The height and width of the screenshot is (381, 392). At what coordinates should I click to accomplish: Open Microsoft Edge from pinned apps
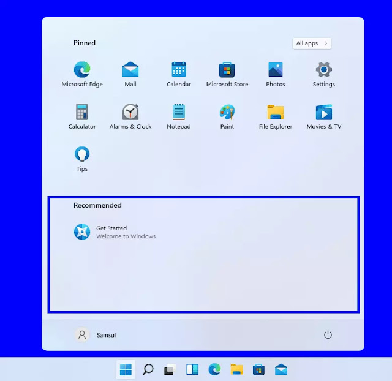[x=82, y=74]
